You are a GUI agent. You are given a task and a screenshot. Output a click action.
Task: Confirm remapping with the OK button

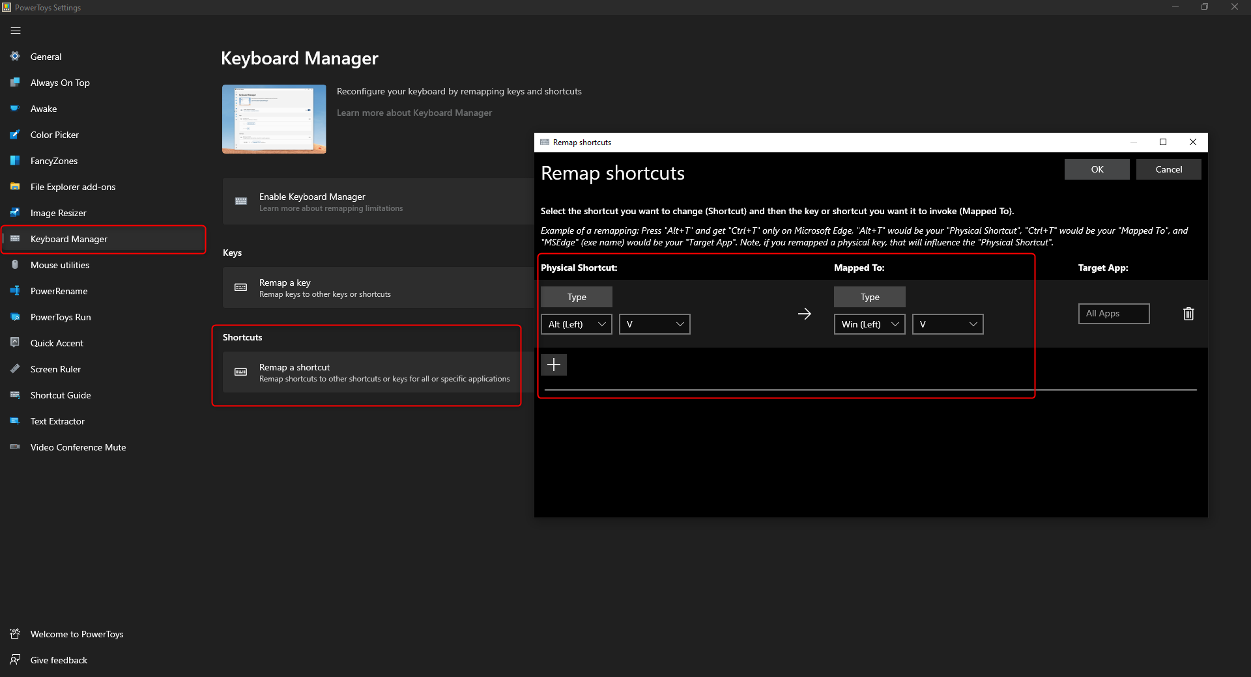tap(1097, 169)
